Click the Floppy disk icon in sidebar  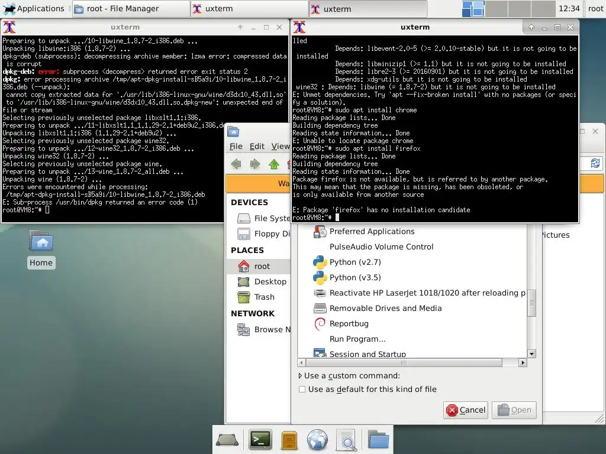[243, 234]
